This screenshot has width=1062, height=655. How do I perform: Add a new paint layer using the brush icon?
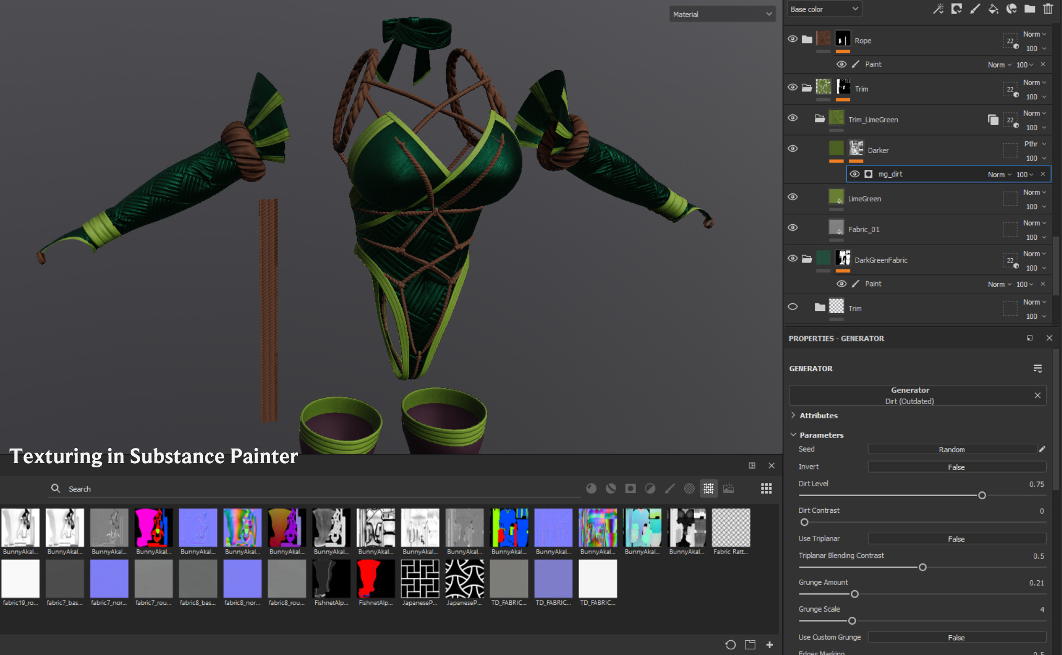tap(974, 9)
